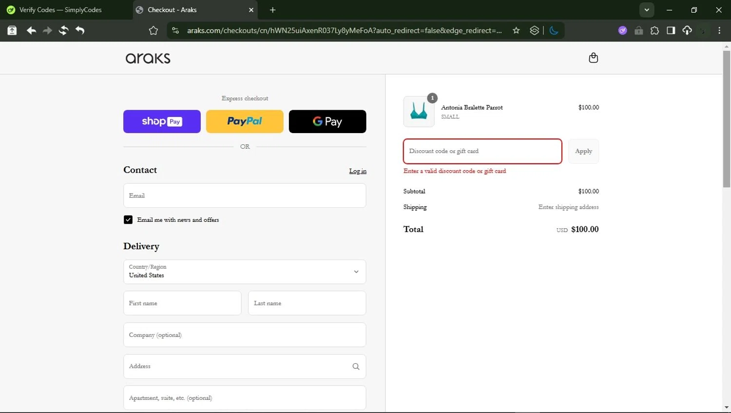Viewport: 731px width, 413px height.
Task: Uncheck Email me with news and offers
Action: pyautogui.click(x=128, y=220)
